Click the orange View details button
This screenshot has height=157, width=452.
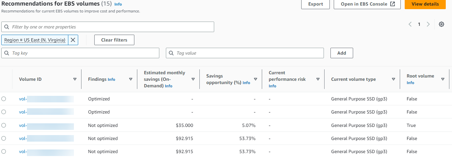point(425,4)
